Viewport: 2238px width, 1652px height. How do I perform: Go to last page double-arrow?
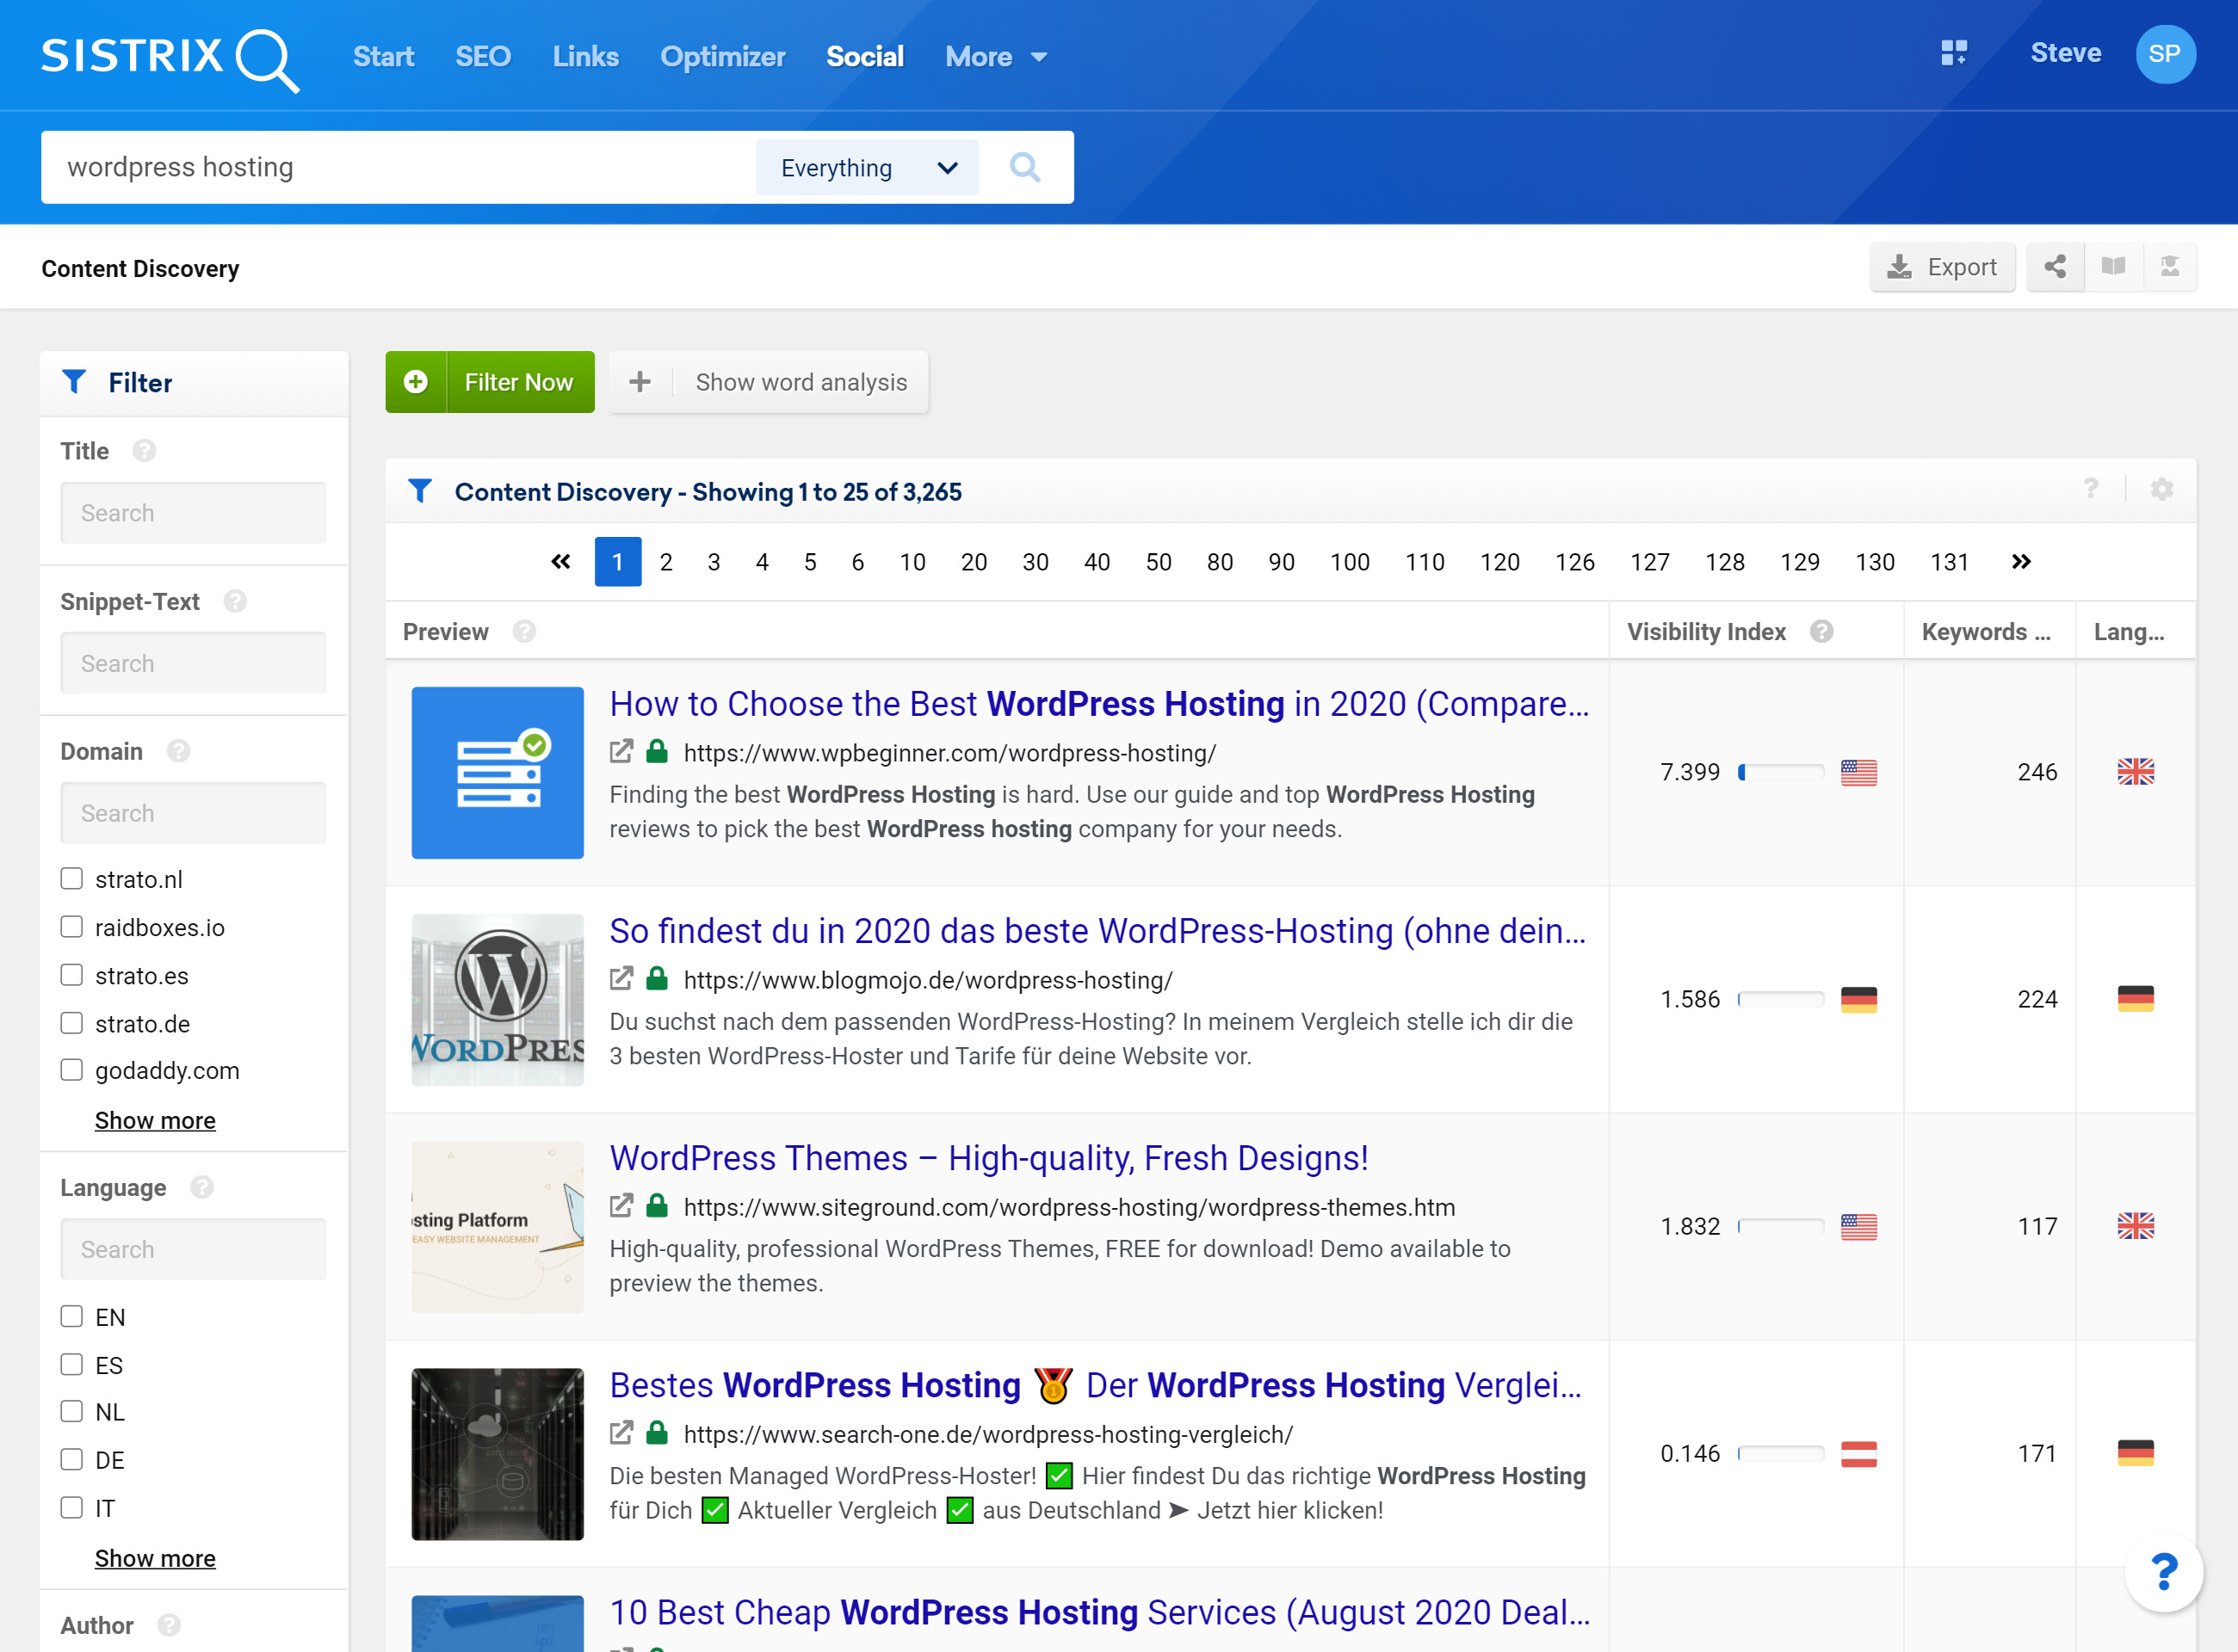point(2021,562)
